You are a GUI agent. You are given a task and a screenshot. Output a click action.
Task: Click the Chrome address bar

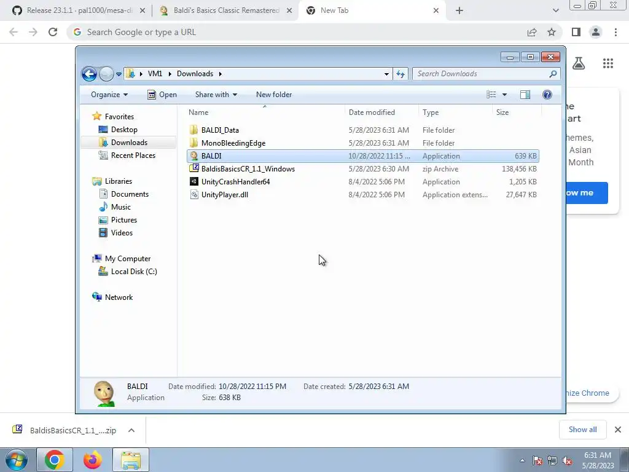coord(297,32)
